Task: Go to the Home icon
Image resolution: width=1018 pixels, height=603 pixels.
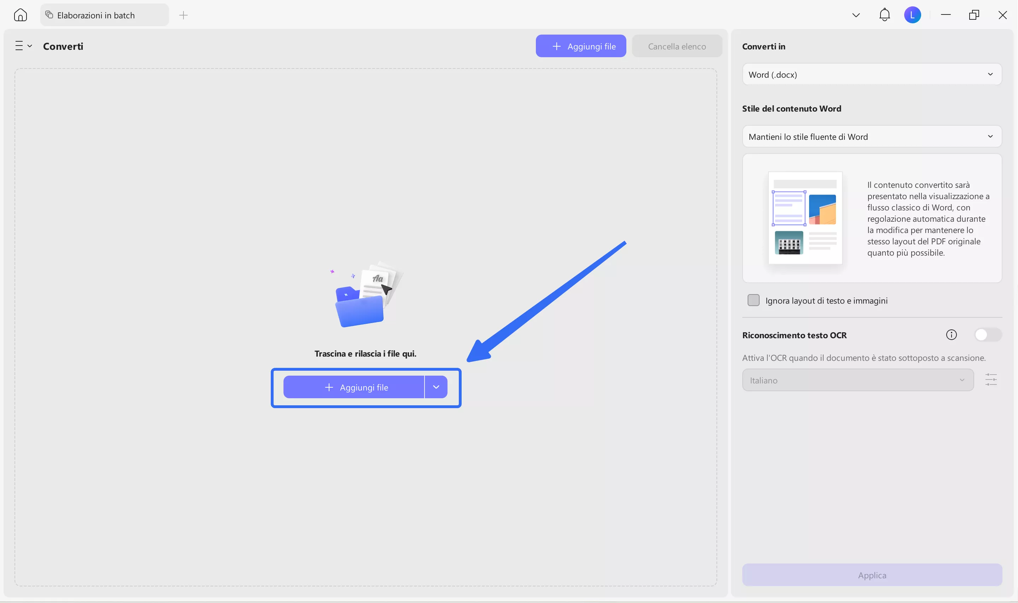Action: coord(20,15)
